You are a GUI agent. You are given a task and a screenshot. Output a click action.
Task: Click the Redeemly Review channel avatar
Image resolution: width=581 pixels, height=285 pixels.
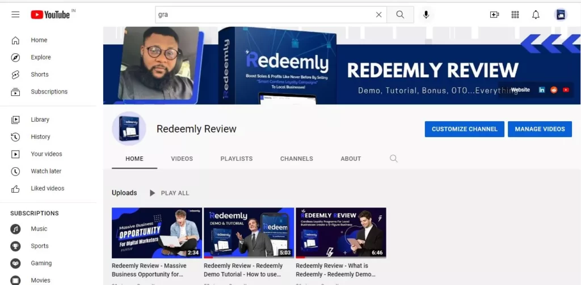pos(129,129)
